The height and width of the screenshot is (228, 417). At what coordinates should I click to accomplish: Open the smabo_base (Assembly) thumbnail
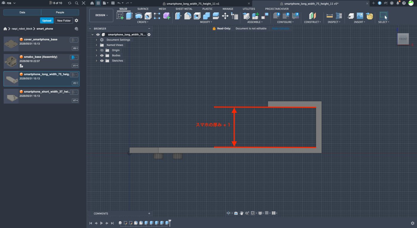(x=11, y=61)
